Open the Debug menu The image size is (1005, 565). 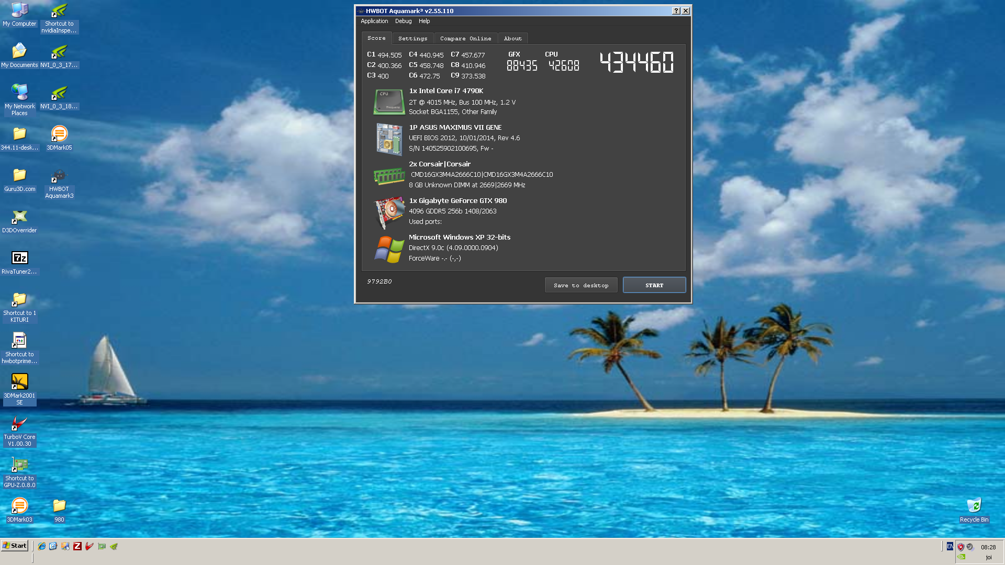(403, 21)
